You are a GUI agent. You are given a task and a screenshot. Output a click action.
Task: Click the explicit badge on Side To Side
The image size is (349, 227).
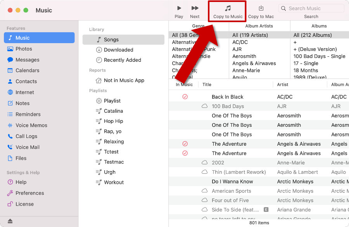tap(266, 210)
